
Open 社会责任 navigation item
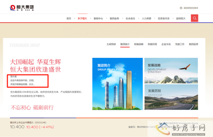click(130, 18)
